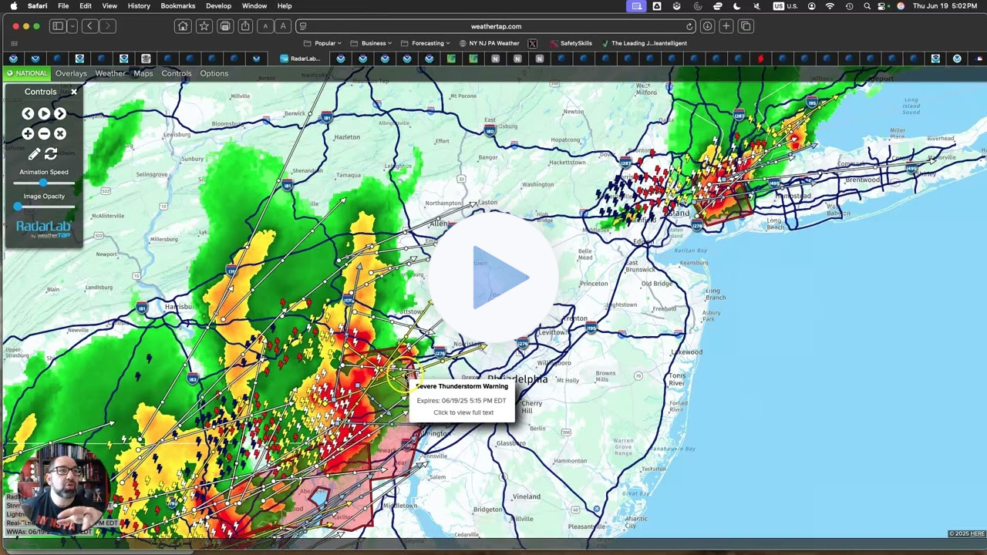Click the weathertap.com address bar

496,26
